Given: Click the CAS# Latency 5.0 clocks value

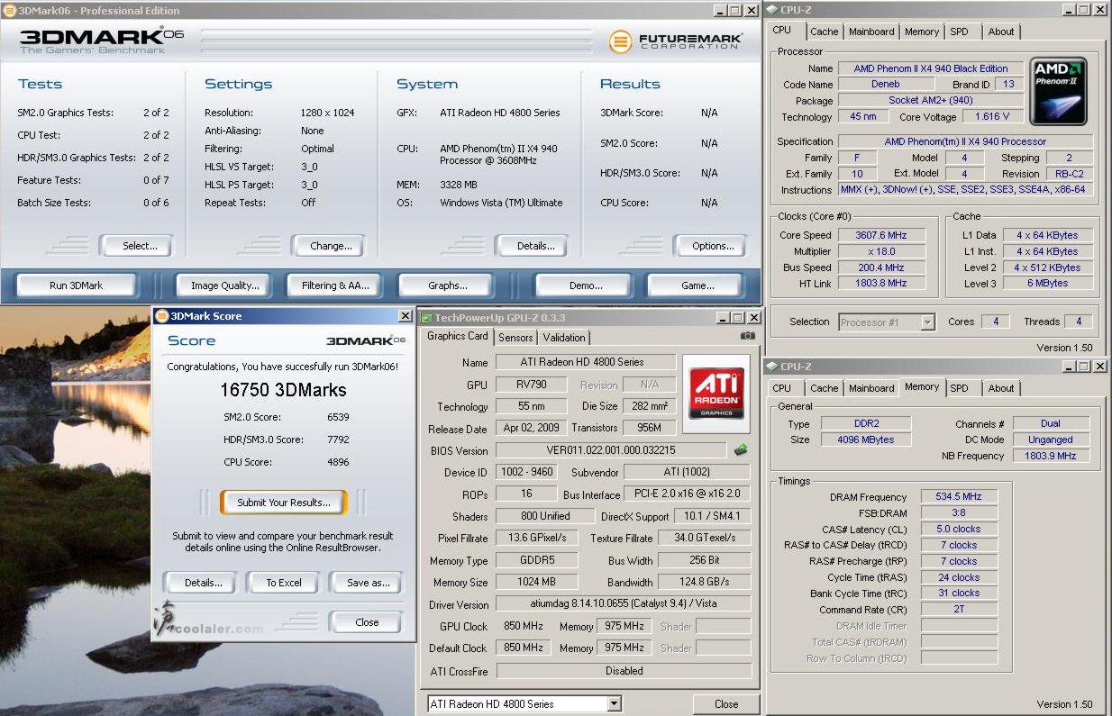Looking at the screenshot, I should pyautogui.click(x=959, y=529).
